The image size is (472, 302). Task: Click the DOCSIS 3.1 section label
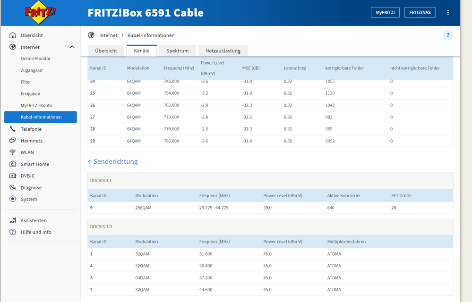(x=101, y=181)
